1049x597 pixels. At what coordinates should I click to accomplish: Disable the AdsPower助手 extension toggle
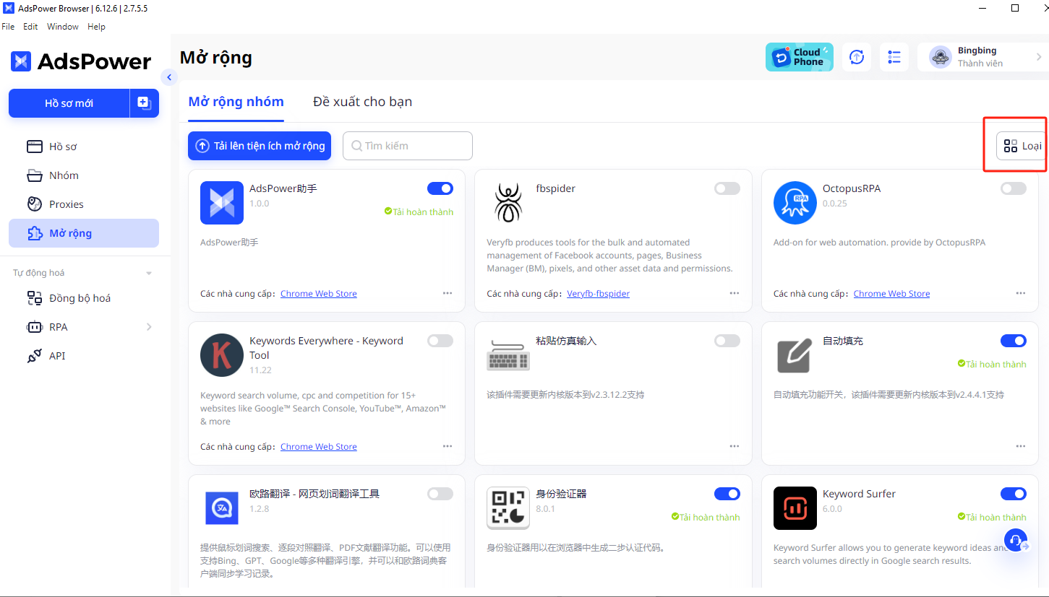click(x=440, y=188)
